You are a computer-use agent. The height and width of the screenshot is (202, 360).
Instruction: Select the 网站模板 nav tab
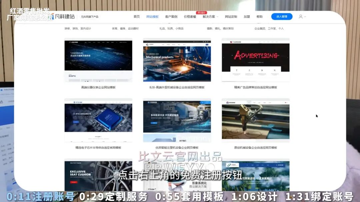(152, 17)
